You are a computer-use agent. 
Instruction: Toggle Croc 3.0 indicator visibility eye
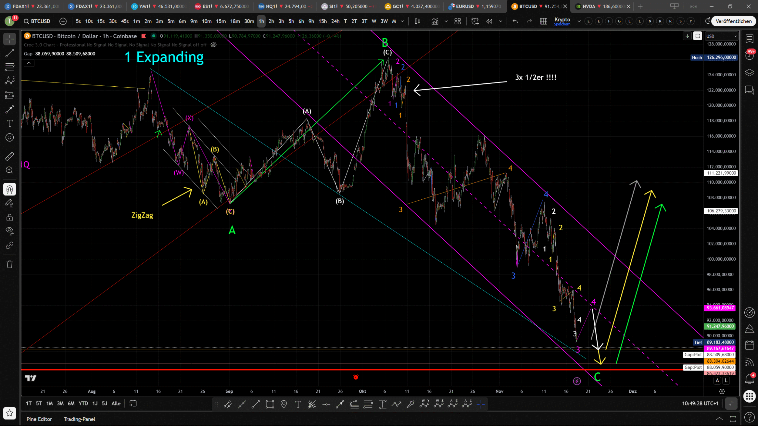[213, 45]
